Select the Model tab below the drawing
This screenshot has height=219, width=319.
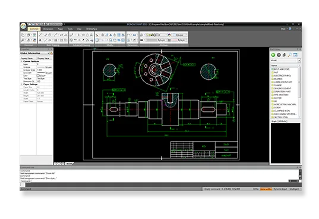coord(70,164)
